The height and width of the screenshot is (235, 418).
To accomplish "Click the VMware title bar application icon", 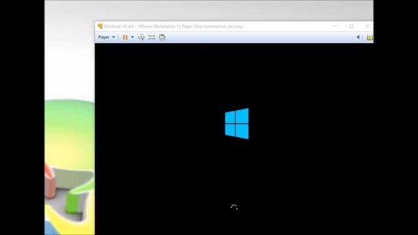I will pos(100,26).
